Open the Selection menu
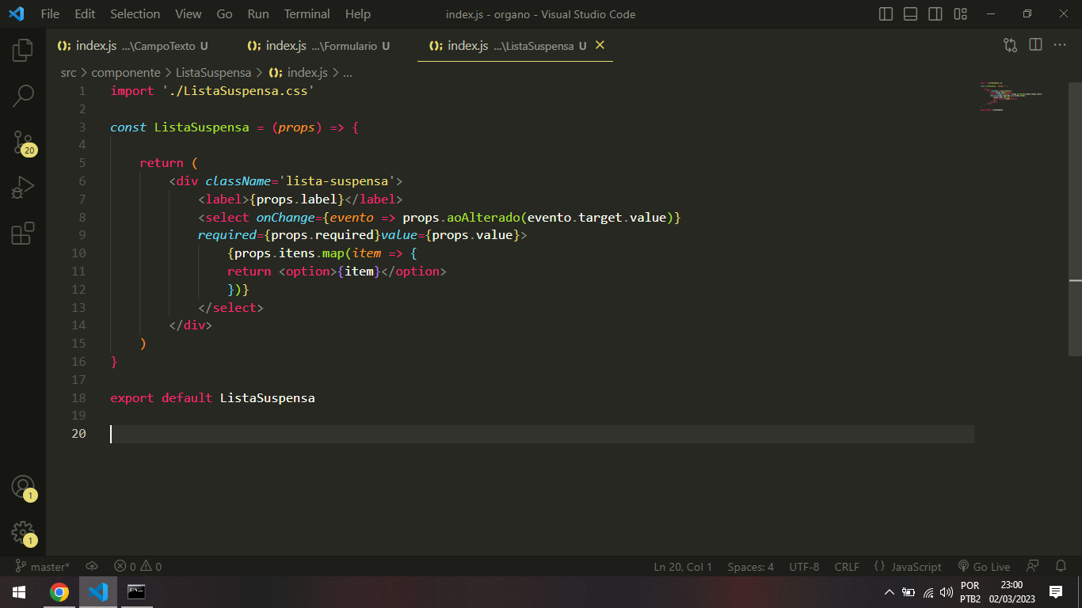This screenshot has height=608, width=1082. tap(135, 14)
